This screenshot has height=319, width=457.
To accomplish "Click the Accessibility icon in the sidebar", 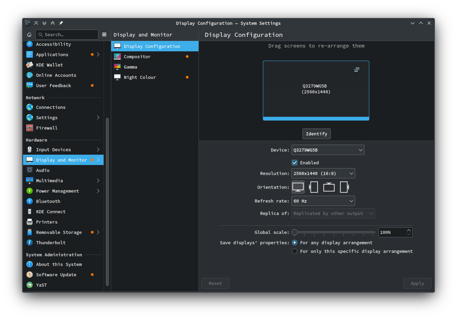I will (x=30, y=44).
